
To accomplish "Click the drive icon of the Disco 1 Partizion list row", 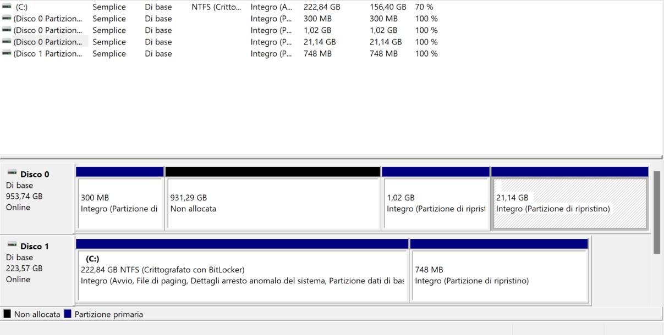I will pyautogui.click(x=7, y=54).
